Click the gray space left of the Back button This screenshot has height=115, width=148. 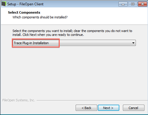point(38,108)
